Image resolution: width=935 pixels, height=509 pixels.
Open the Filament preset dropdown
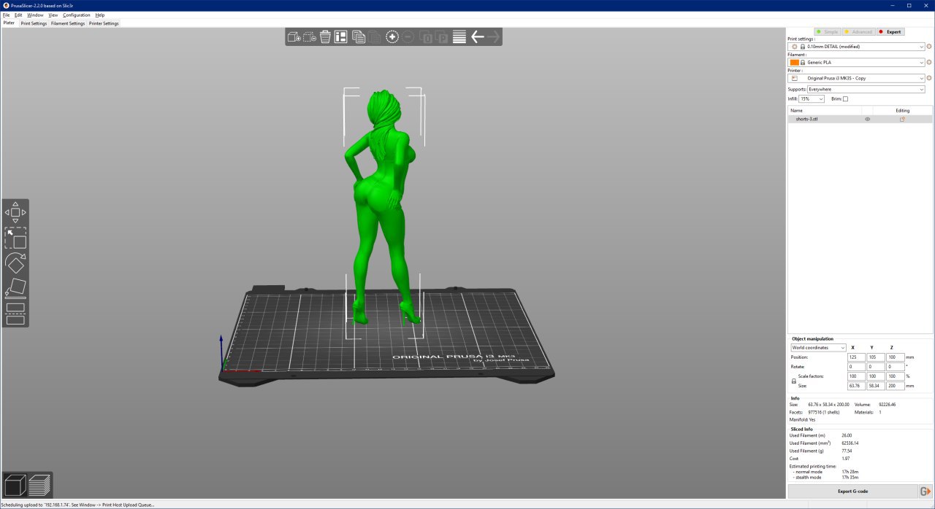[856, 62]
